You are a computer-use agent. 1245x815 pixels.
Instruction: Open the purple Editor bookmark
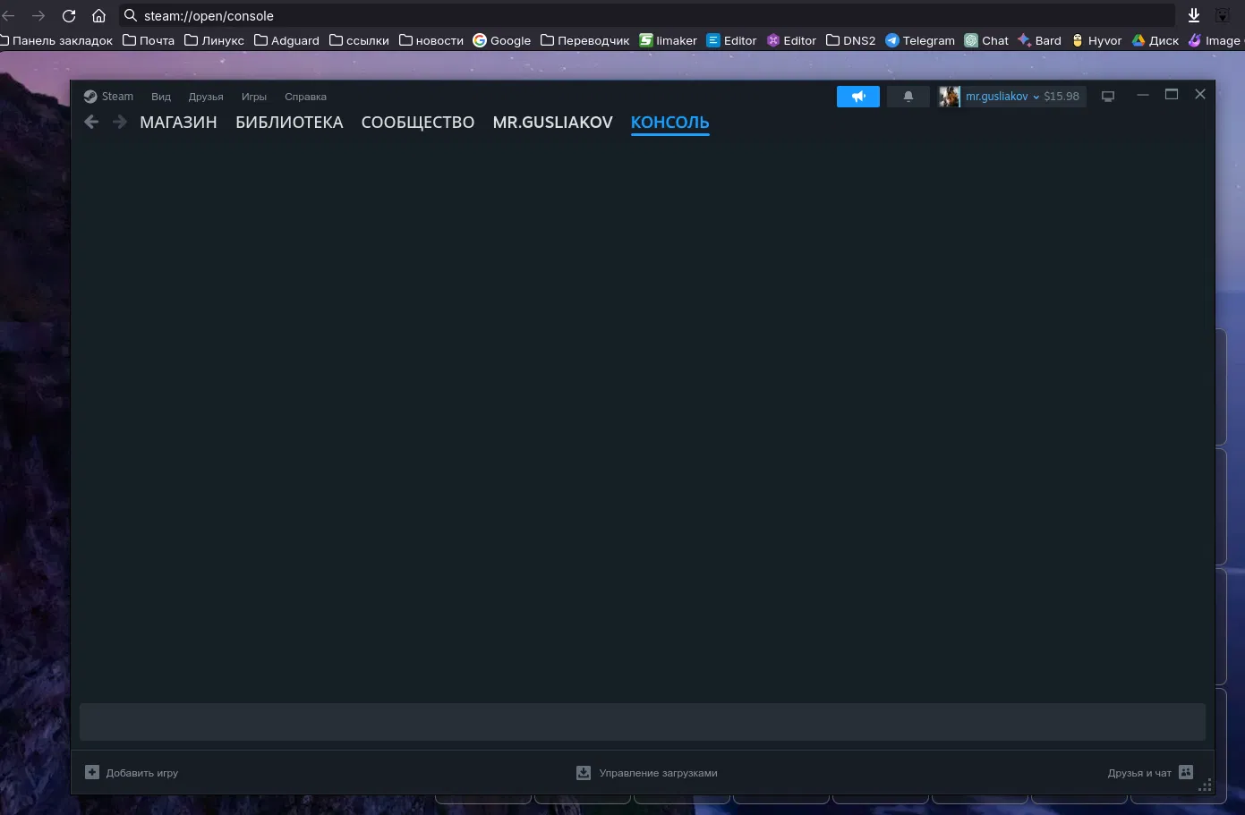tap(791, 40)
